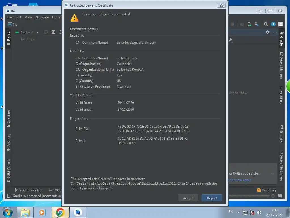The height and width of the screenshot is (218, 290).
Task: Click the Device Manager phone icon in toolbar
Action: coord(249,24)
